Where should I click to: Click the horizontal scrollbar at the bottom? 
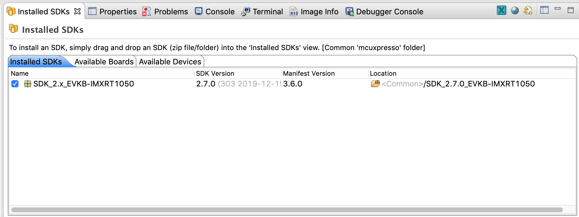pyautogui.click(x=287, y=210)
